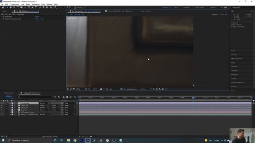Open the 1 View layout dropdown
The width and height of the screenshot is (255, 143).
tap(145, 89)
